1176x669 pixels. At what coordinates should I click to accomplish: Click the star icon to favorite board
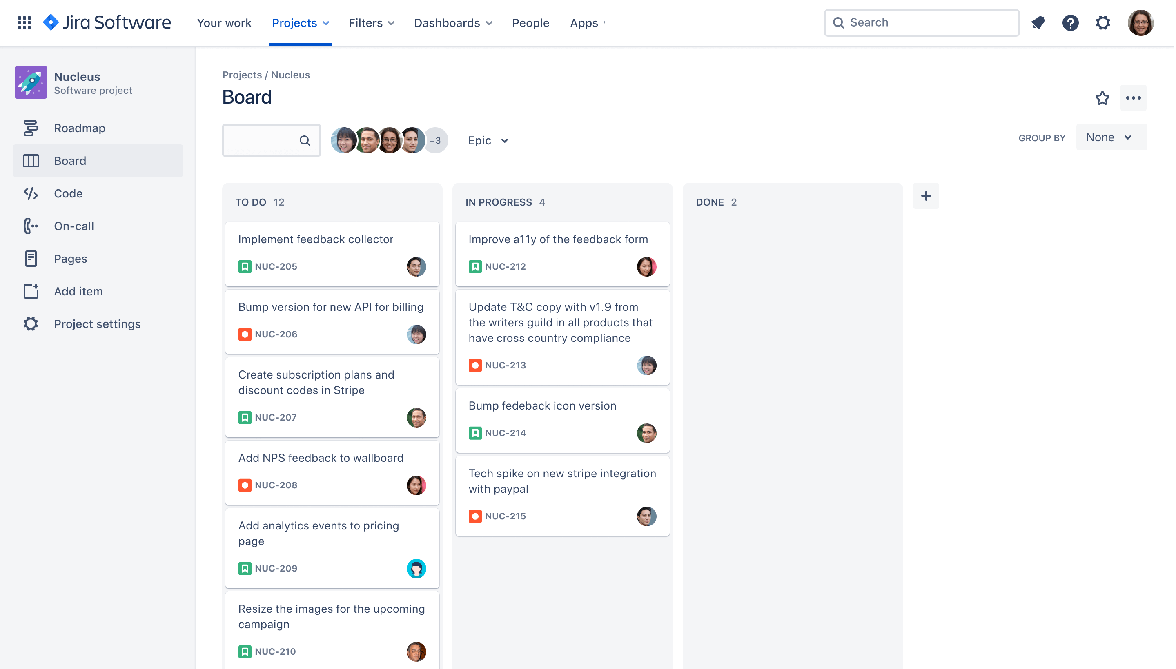click(1102, 98)
